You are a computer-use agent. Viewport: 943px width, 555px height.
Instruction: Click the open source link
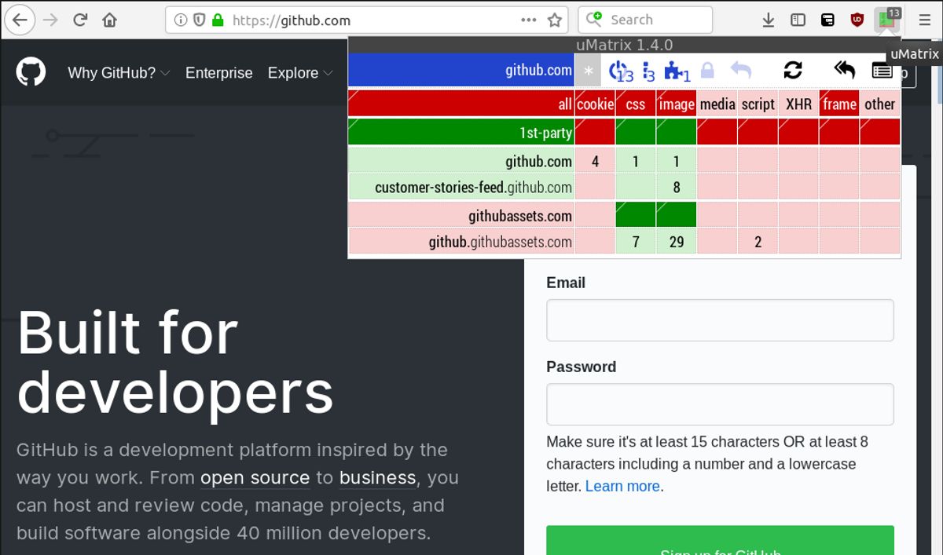pyautogui.click(x=255, y=477)
